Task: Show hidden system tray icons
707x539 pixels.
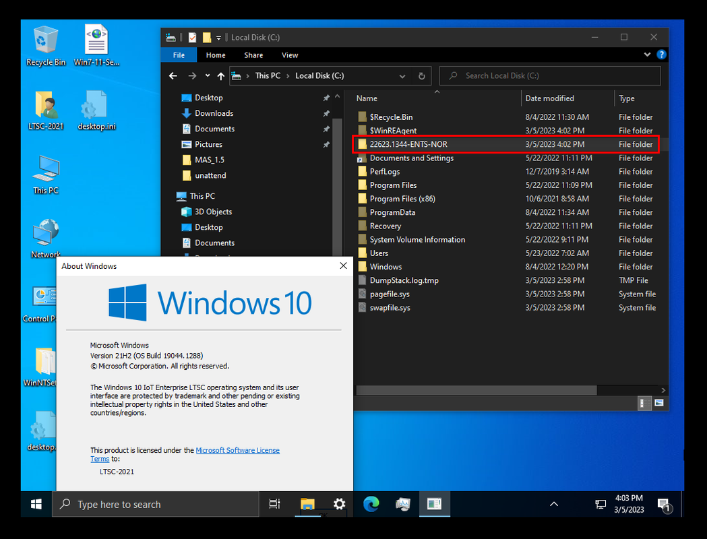Action: click(x=554, y=504)
